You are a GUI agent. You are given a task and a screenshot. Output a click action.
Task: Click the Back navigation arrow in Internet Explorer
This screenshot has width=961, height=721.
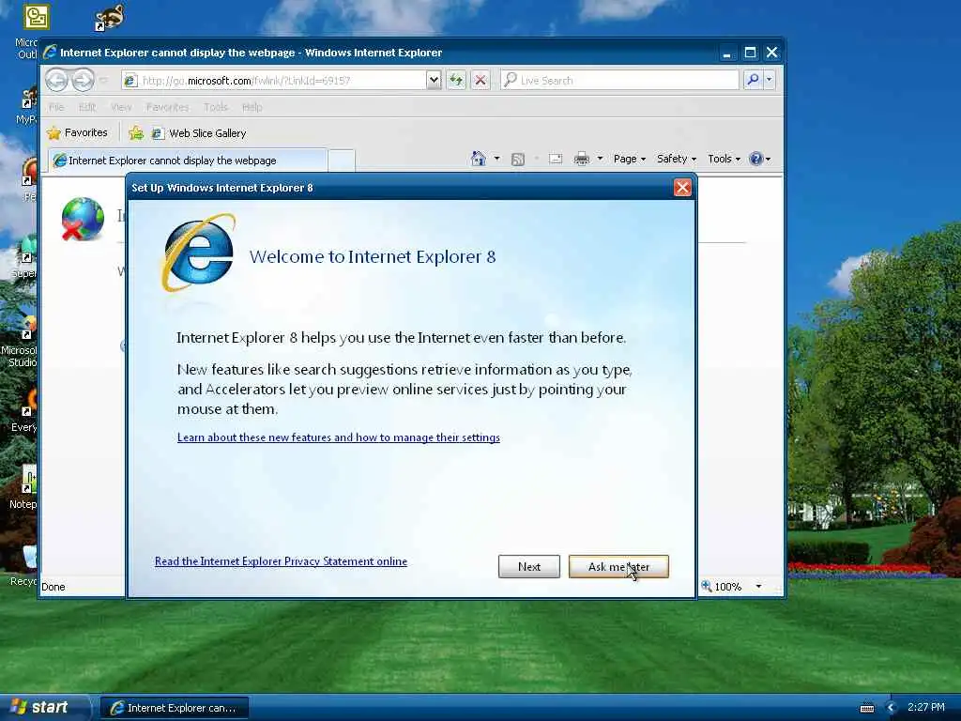[56, 81]
